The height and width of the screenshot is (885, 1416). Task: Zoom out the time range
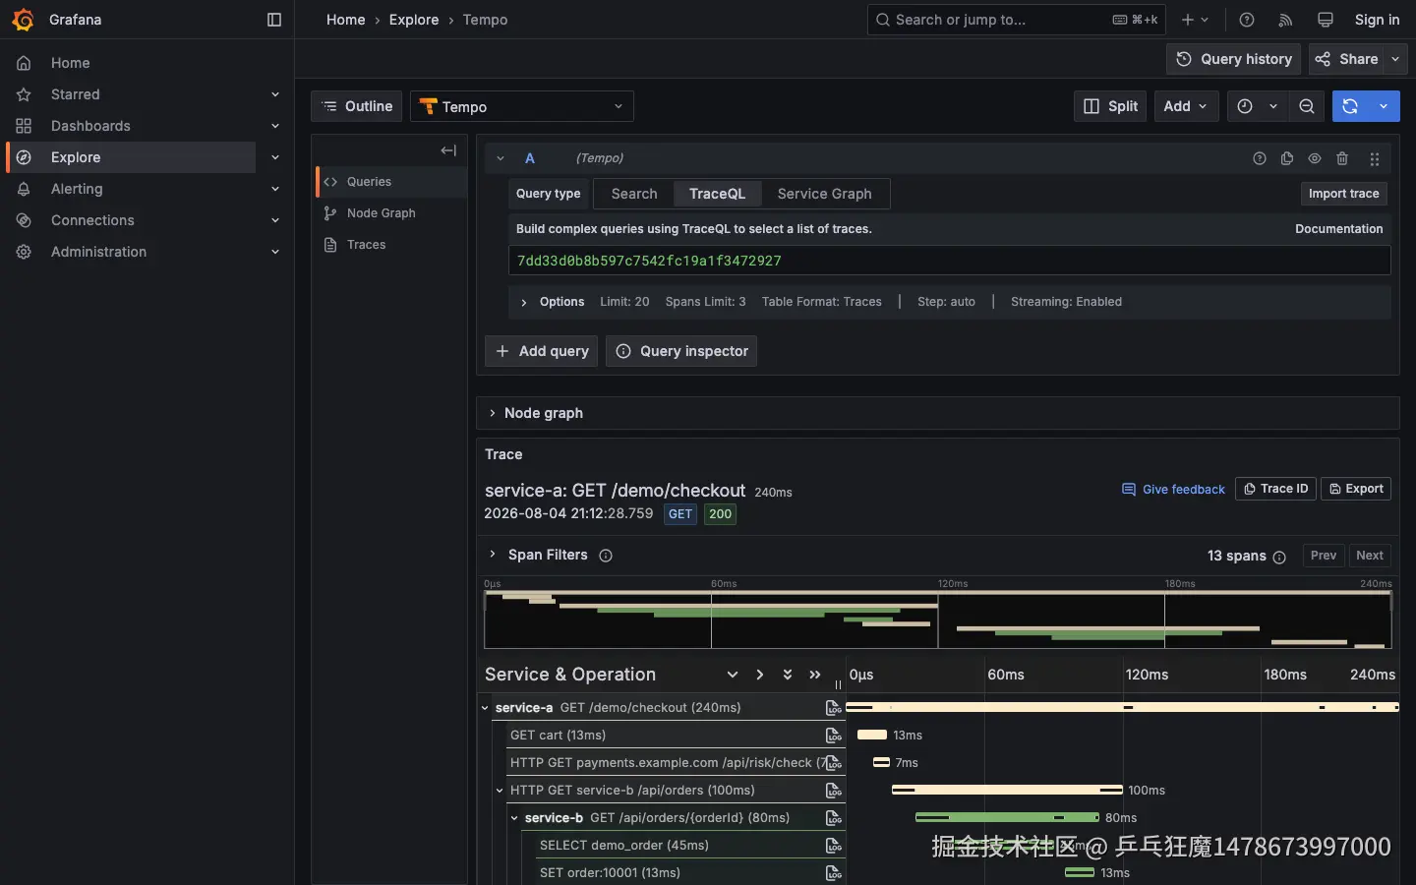click(1307, 106)
